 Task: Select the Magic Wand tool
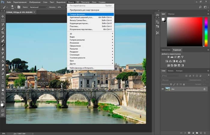click(x=3, y=28)
